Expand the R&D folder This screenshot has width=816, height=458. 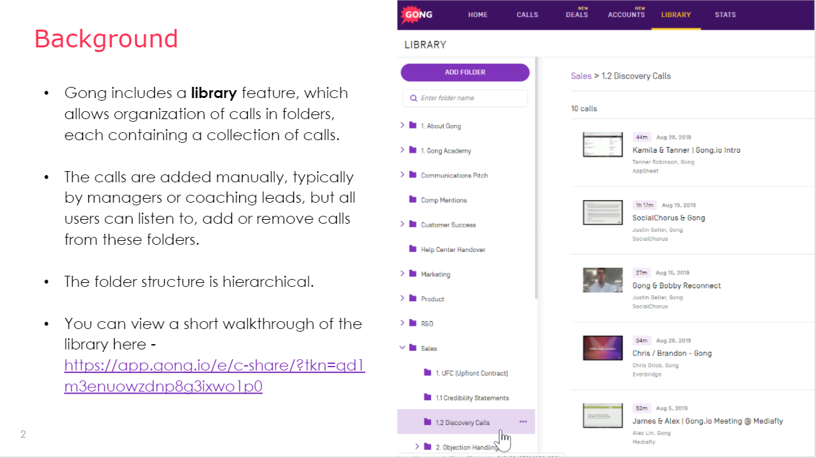(x=403, y=322)
